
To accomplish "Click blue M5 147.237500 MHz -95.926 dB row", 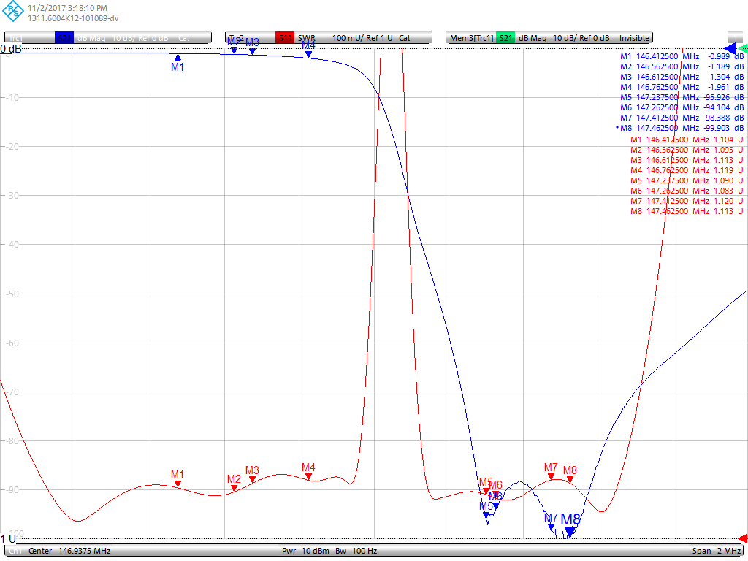I will click(x=682, y=97).
